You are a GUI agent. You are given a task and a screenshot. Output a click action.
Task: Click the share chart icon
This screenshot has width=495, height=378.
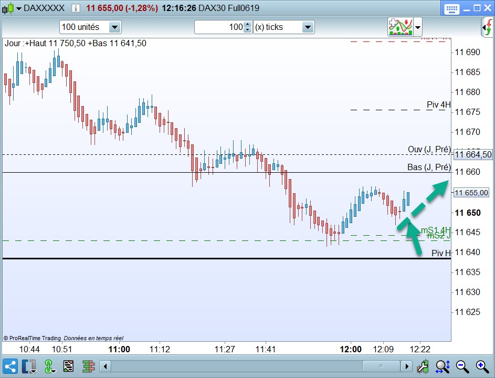pyautogui.click(x=10, y=366)
